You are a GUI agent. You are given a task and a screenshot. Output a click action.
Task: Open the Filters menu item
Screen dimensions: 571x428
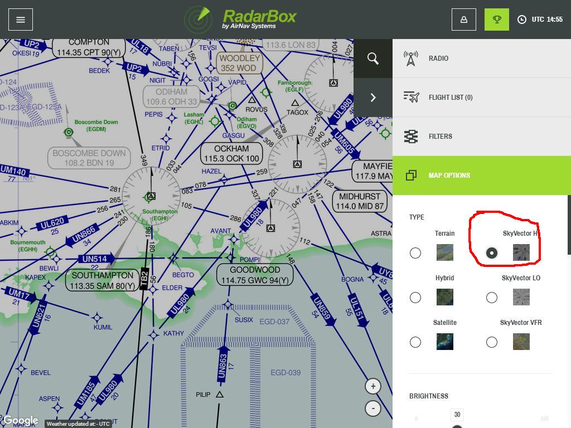tap(440, 137)
